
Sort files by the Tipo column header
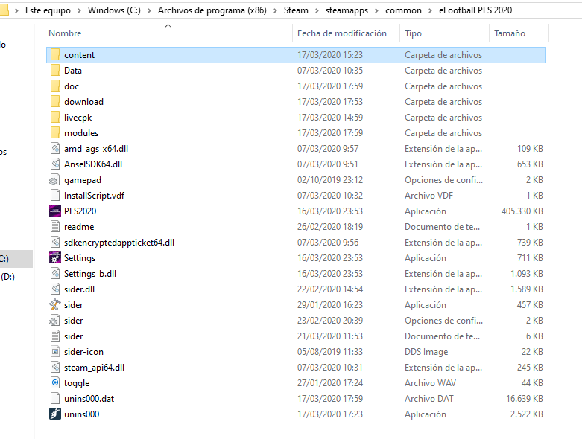pos(413,33)
